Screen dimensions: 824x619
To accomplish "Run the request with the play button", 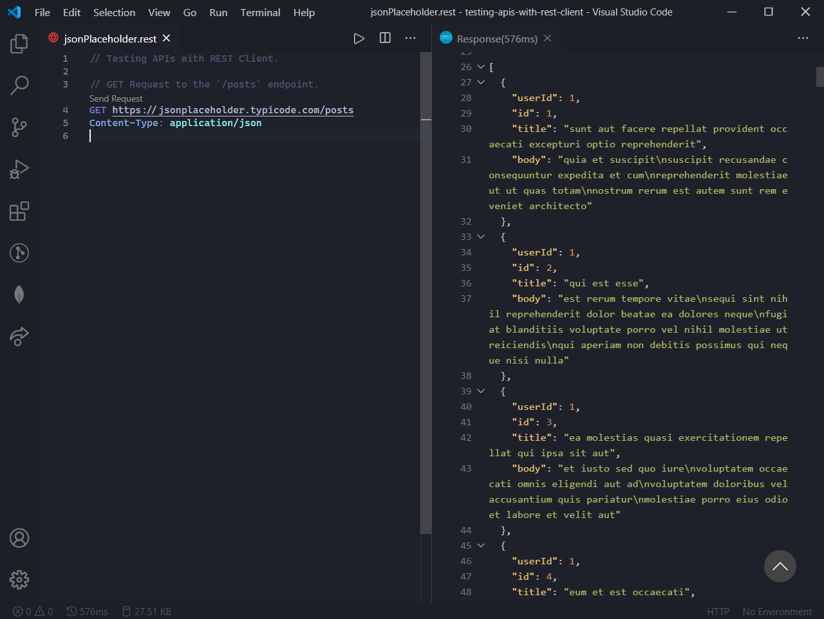I will pos(359,38).
